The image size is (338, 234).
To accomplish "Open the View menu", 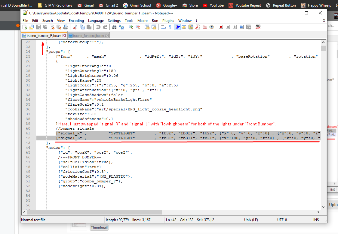I will tap(61, 21).
